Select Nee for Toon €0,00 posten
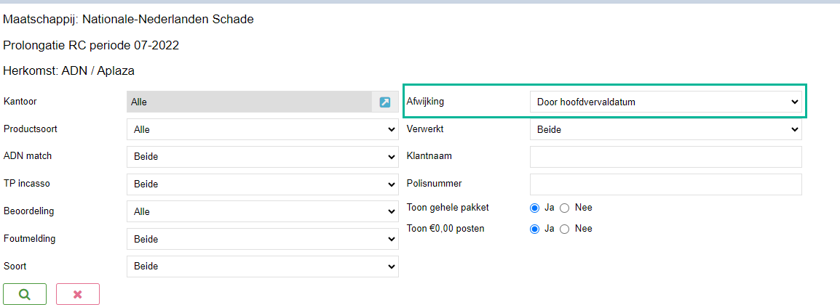Viewport: 840px width, 305px height. [x=564, y=229]
